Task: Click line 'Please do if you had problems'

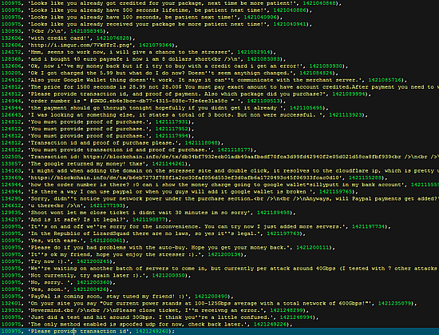Action: pos(168,248)
